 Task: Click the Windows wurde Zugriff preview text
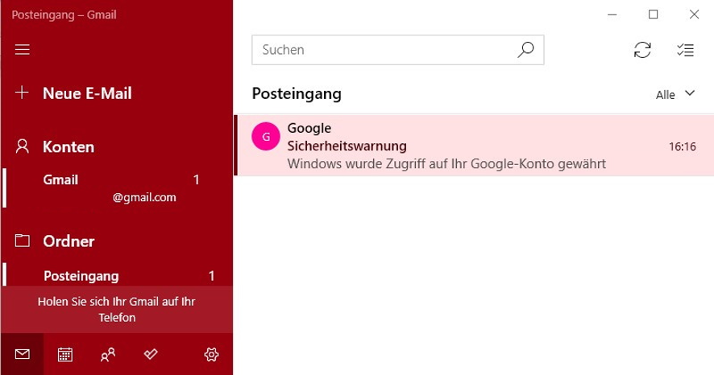click(x=446, y=163)
